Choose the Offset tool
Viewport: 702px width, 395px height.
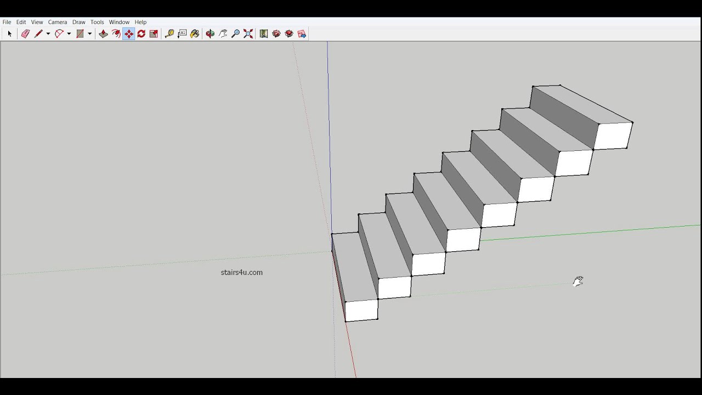[x=116, y=33]
